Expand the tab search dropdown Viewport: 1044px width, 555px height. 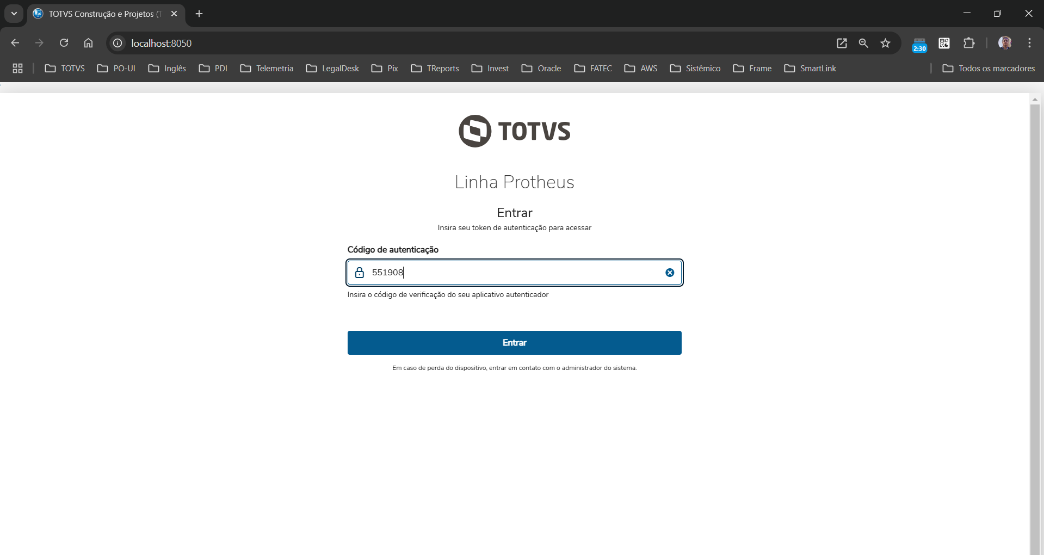pos(14,14)
